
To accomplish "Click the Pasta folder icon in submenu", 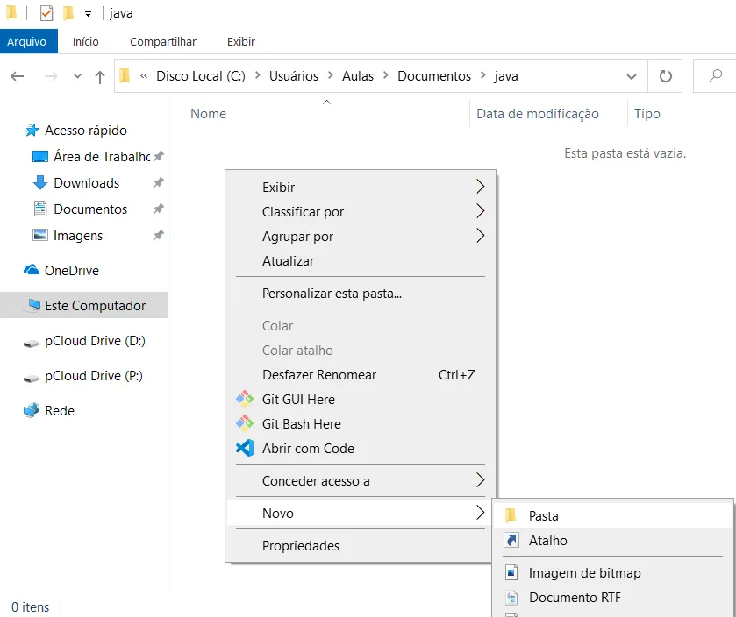I will pyautogui.click(x=511, y=515).
